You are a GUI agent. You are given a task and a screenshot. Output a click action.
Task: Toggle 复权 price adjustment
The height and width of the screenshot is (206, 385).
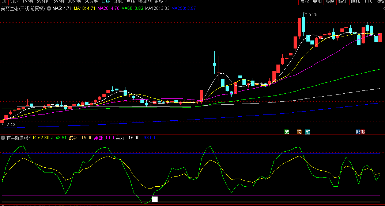[x=305, y=2]
